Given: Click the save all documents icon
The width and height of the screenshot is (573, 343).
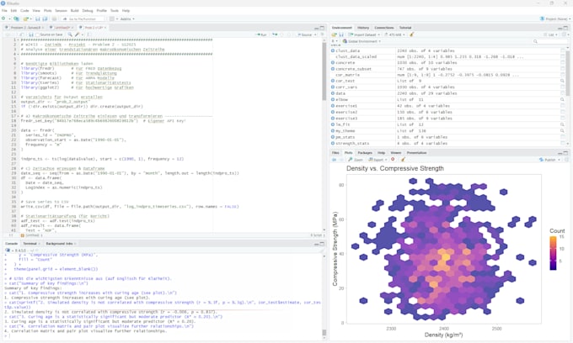Looking at the screenshot, I should pyautogui.click(x=45, y=18).
